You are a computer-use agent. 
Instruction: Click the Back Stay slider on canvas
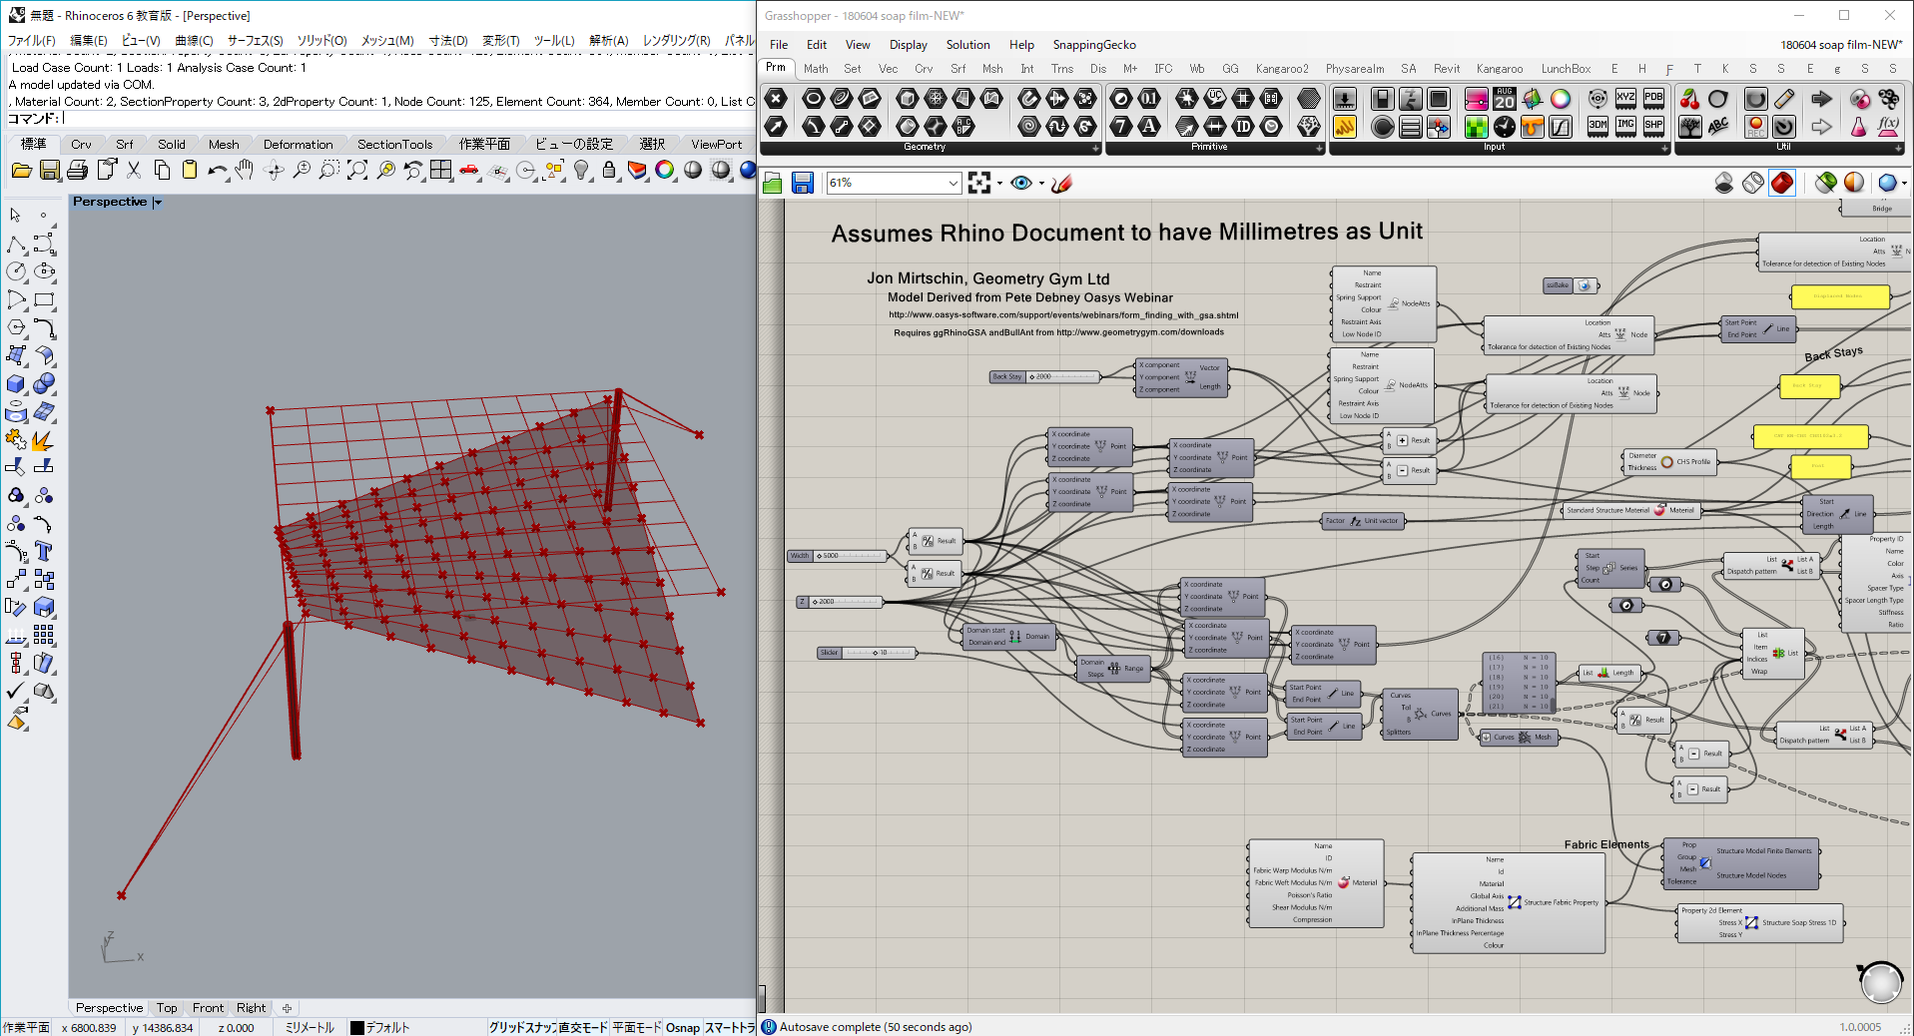[1043, 377]
